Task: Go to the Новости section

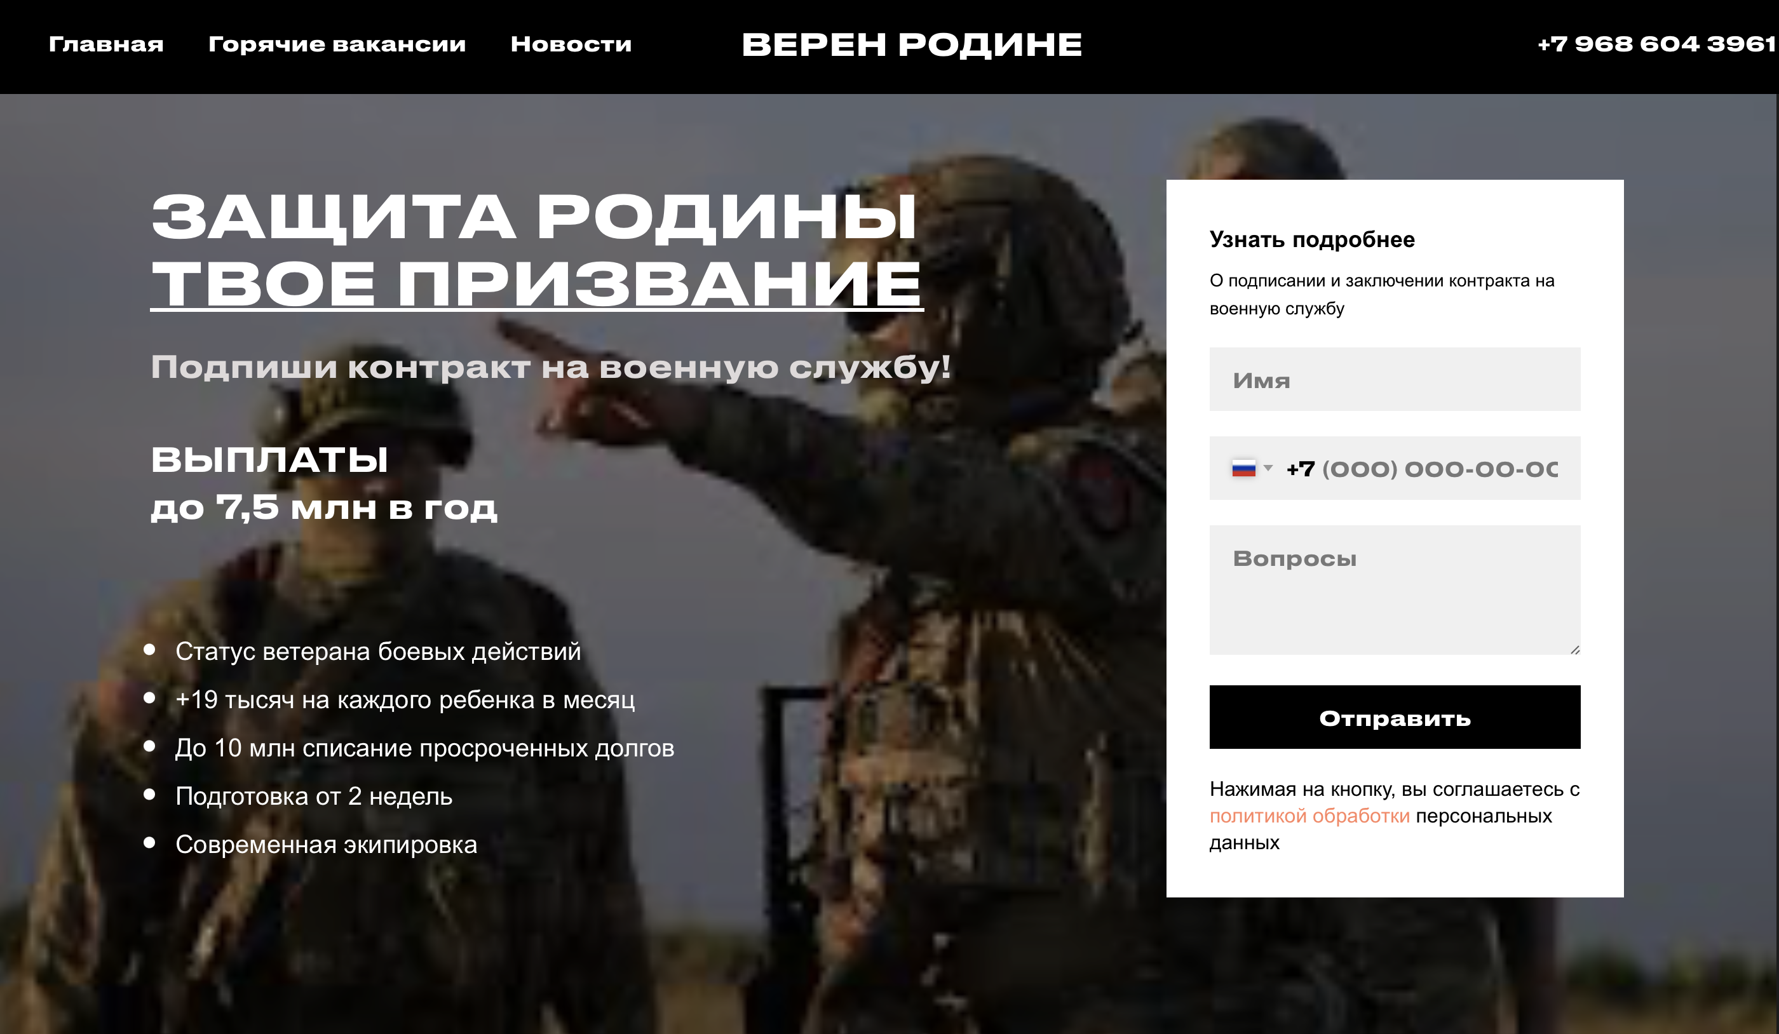Action: [571, 44]
